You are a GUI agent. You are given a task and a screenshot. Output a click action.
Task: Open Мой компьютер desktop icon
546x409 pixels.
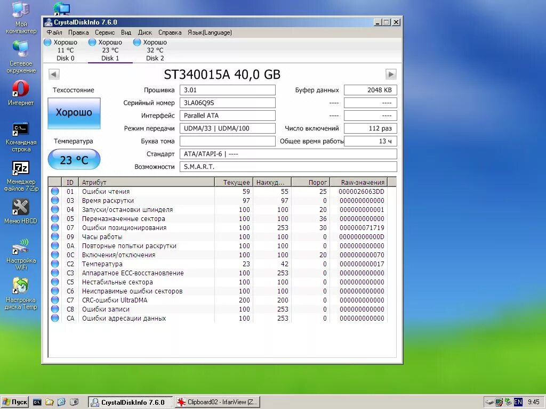point(21,18)
